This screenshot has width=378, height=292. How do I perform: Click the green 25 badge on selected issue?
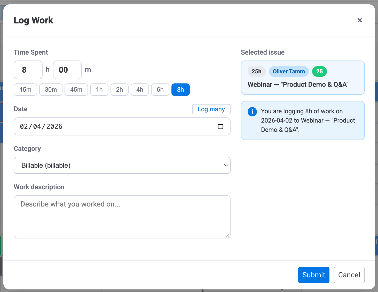319,72
